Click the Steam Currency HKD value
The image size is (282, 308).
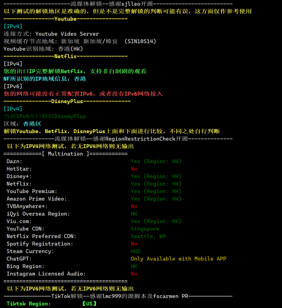point(136,251)
